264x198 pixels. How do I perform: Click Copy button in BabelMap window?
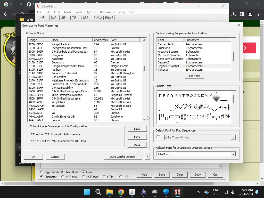click(x=197, y=175)
